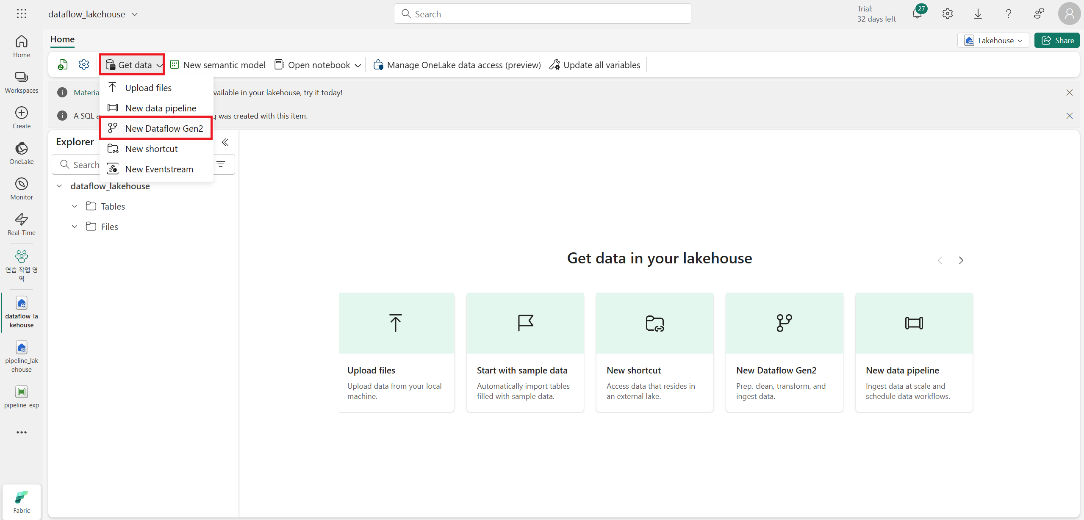This screenshot has width=1084, height=520.
Task: Click the filter icon in Explorer search
Action: pos(221,164)
